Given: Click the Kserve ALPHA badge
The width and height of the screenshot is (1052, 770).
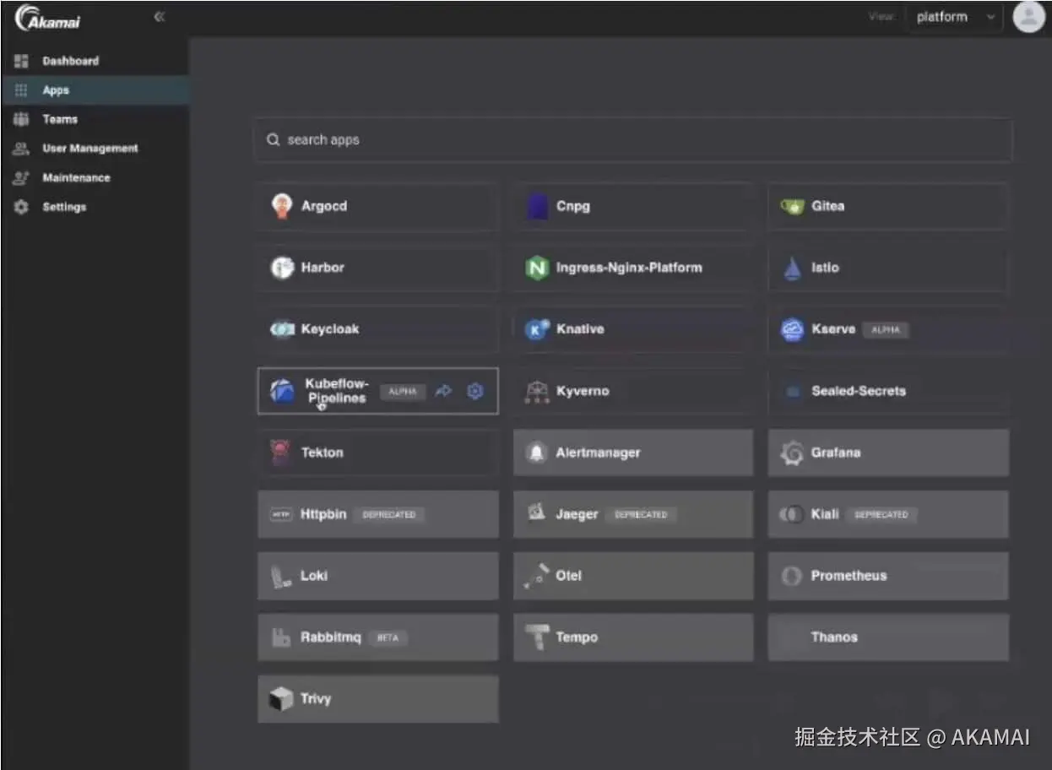Looking at the screenshot, I should click(885, 330).
